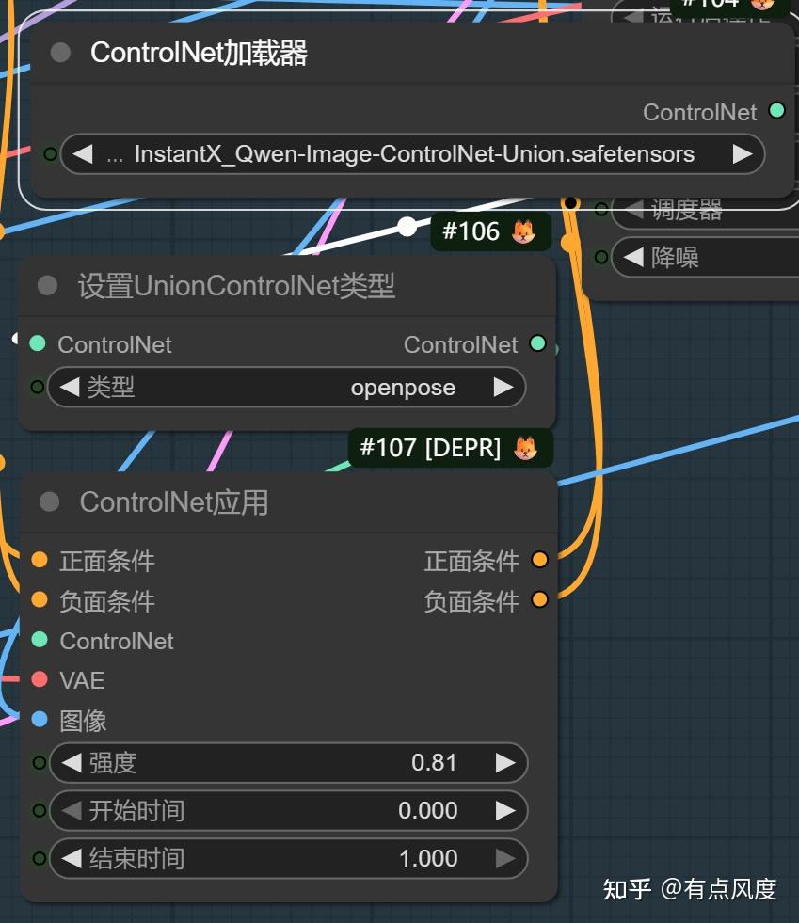Click the right arrow to cycle the model selection
Screen dimensions: 799x923
pyautogui.click(x=743, y=153)
